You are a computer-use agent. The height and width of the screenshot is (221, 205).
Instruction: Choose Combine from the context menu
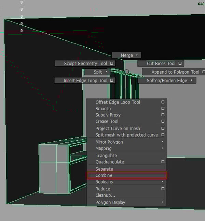(x=126, y=176)
